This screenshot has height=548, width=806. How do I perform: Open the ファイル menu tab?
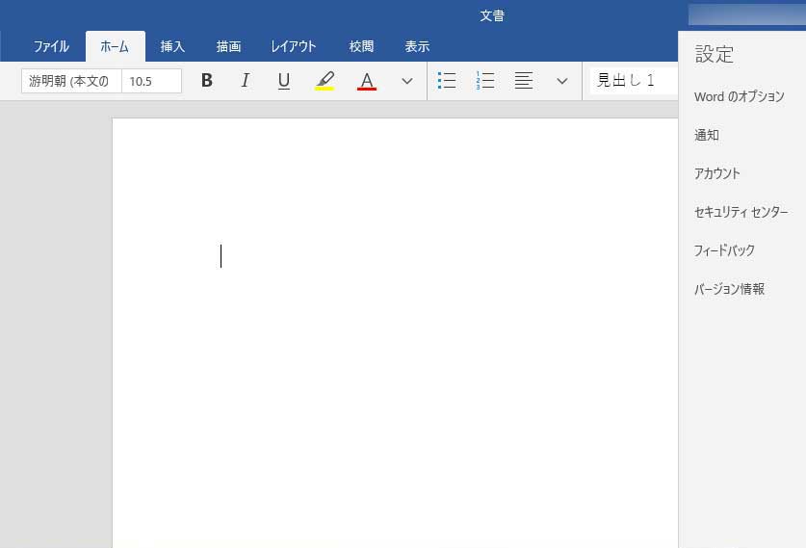[51, 46]
